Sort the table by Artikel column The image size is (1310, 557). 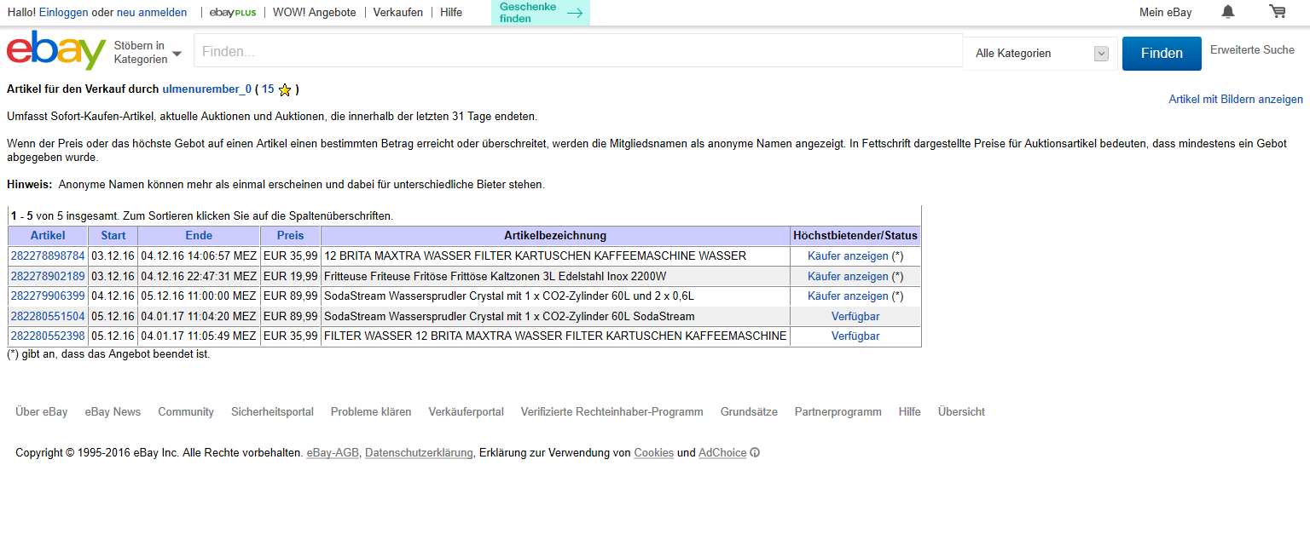point(48,236)
